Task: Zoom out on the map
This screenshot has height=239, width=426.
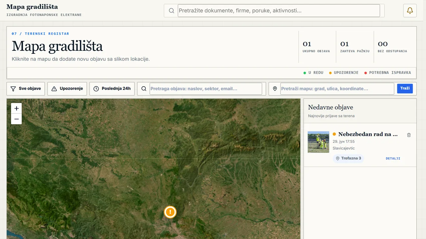Action: 16,119
